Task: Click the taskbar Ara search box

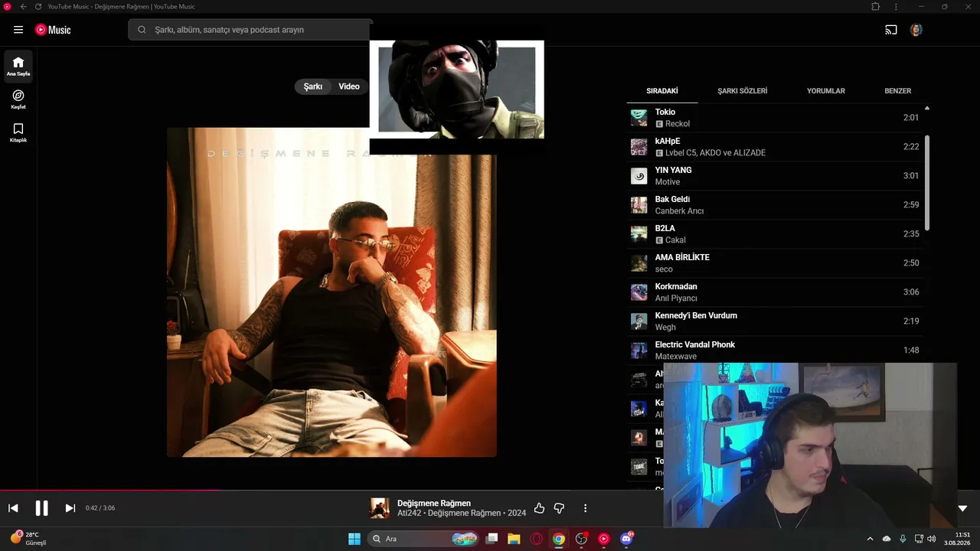Action: point(424,539)
